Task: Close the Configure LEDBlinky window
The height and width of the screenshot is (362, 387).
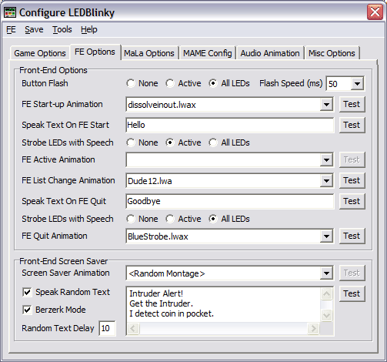Action: click(x=375, y=12)
